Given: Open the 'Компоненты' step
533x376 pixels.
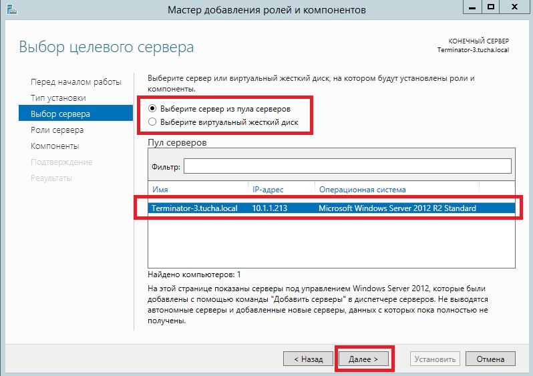Looking at the screenshot, I should point(55,146).
